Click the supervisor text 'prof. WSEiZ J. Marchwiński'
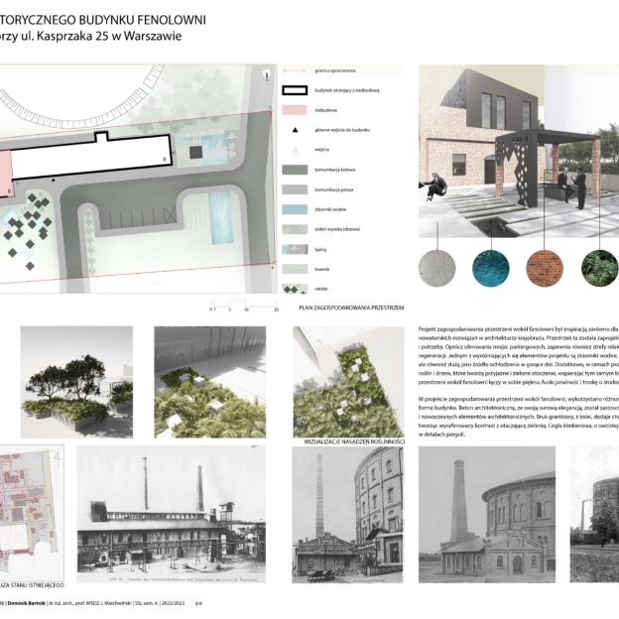 click(105, 603)
